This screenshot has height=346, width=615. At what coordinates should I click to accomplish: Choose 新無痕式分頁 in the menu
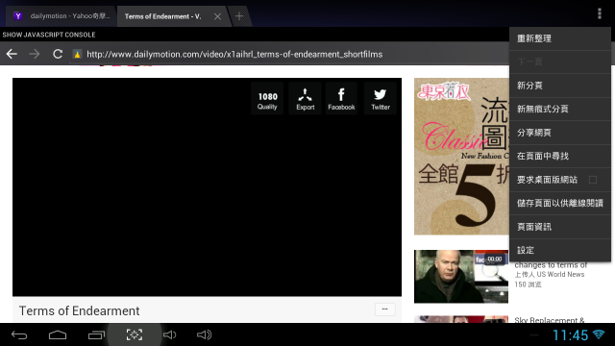coord(560,109)
